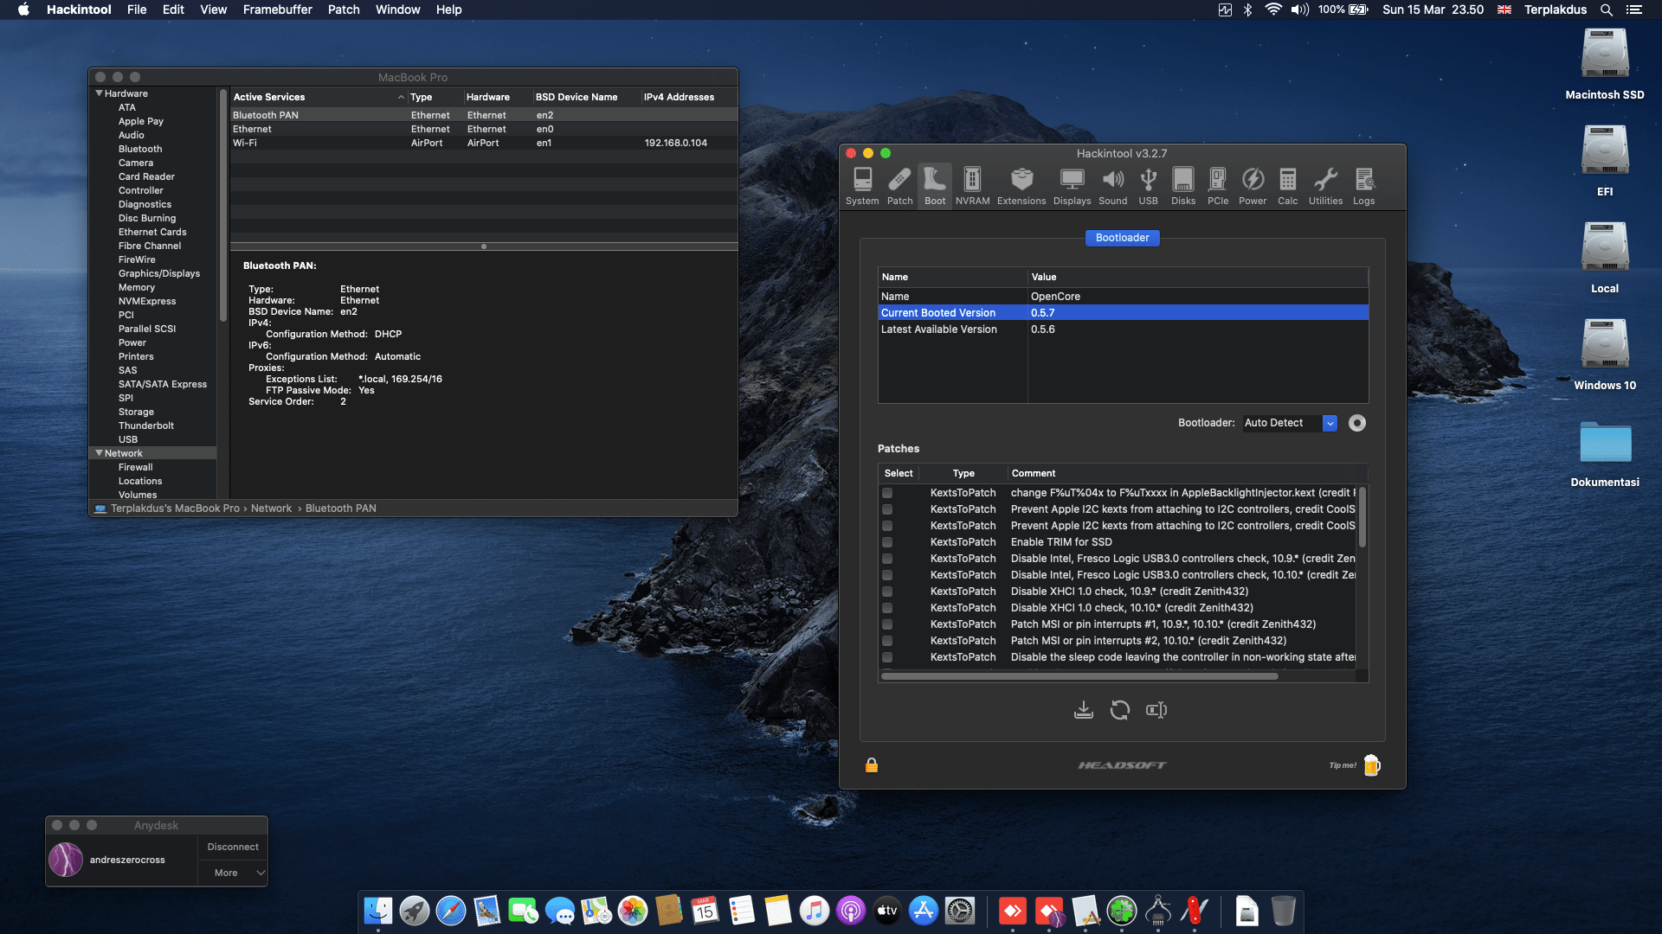This screenshot has width=1662, height=934.
Task: Click the System Information sidebar scrollbar
Action: point(223,205)
